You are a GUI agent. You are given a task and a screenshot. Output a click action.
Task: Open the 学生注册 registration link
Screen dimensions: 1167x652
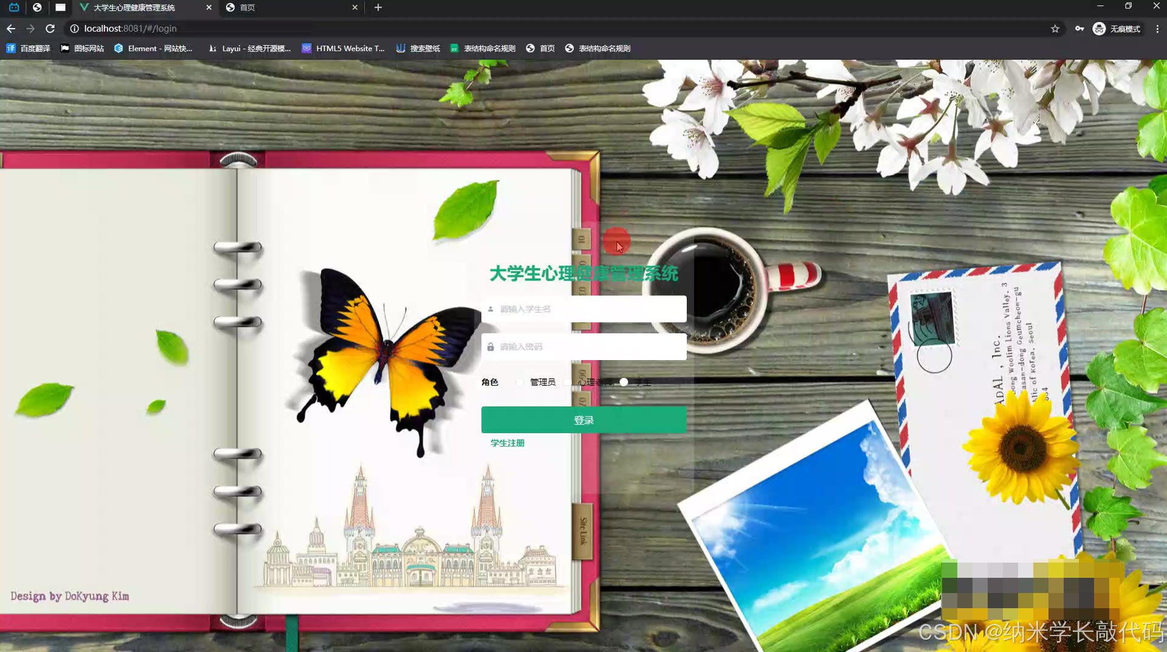508,443
